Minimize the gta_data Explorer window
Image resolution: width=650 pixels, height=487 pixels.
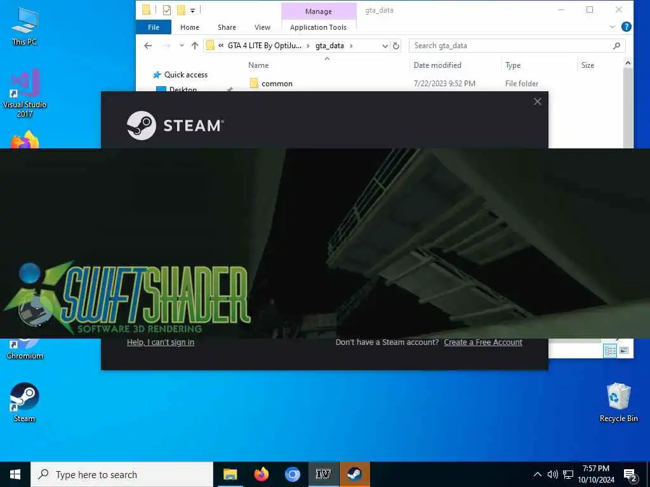point(561,10)
